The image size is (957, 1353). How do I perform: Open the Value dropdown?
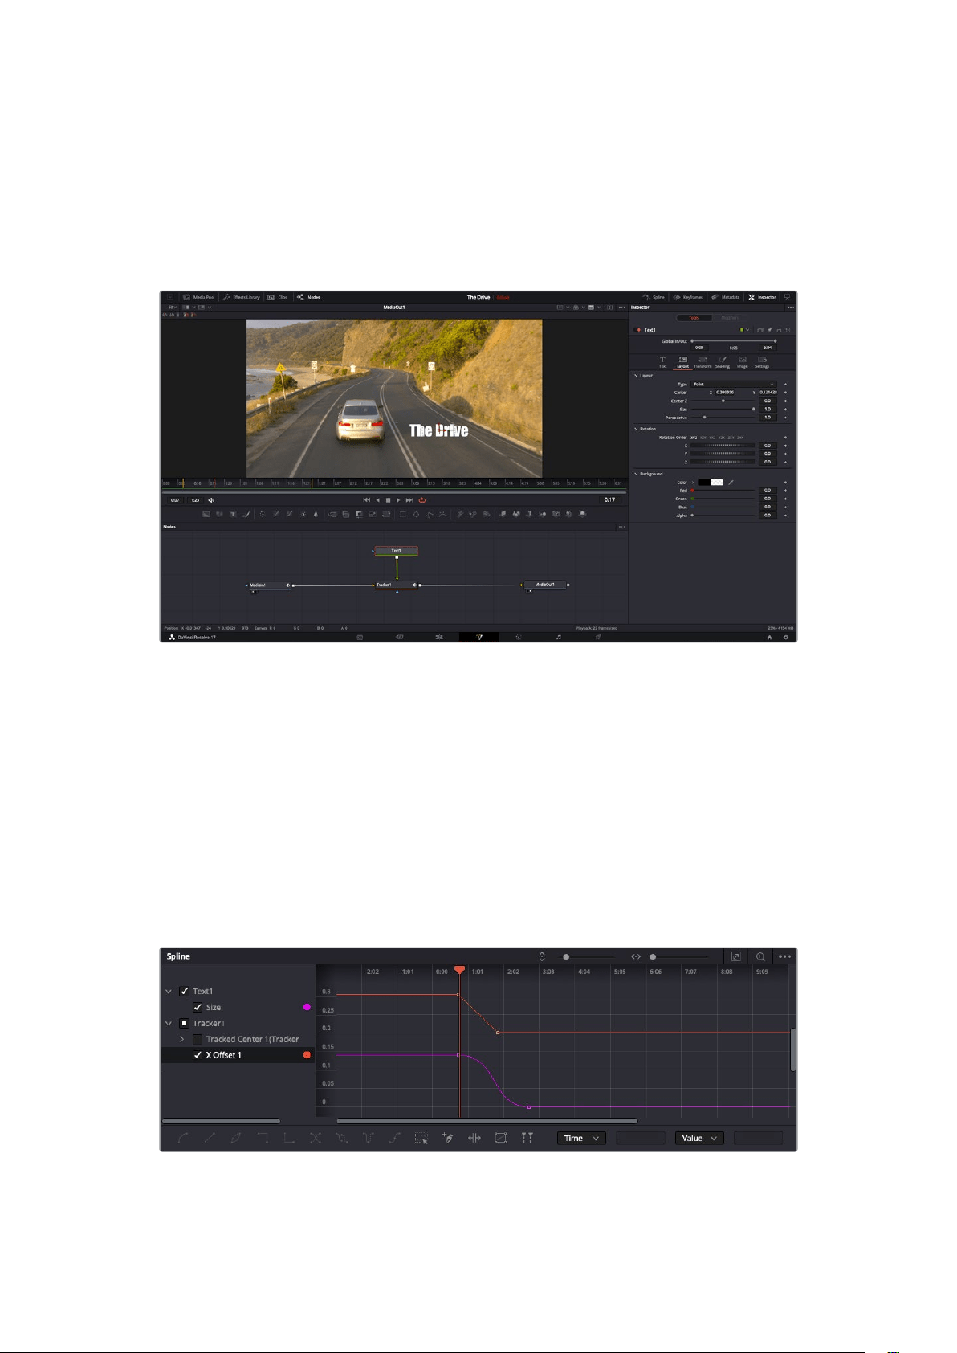pyautogui.click(x=699, y=1138)
